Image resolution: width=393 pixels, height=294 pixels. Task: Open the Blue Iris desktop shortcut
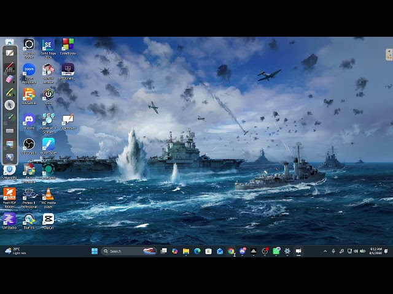tap(29, 221)
